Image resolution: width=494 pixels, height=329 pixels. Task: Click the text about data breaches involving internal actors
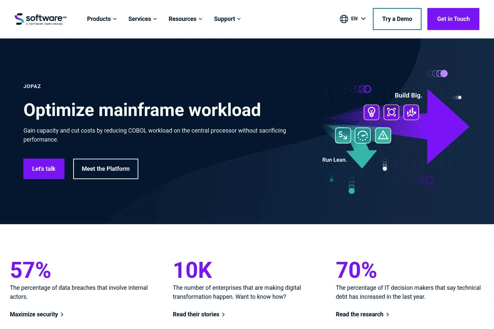[x=79, y=292]
